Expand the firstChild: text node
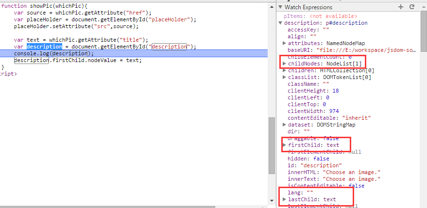 tap(284, 145)
